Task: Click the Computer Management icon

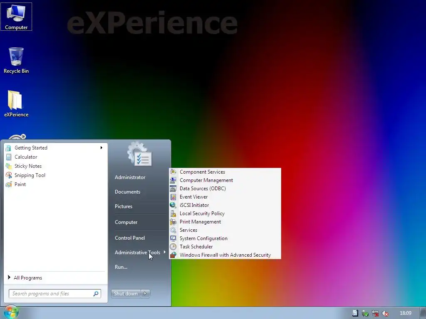Action: [173, 180]
